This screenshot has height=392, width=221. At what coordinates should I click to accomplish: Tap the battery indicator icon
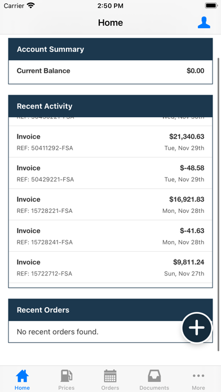click(211, 6)
